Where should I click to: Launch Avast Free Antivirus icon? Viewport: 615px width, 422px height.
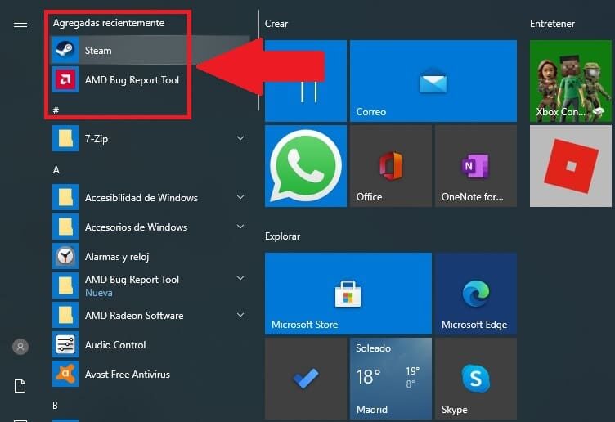click(65, 374)
